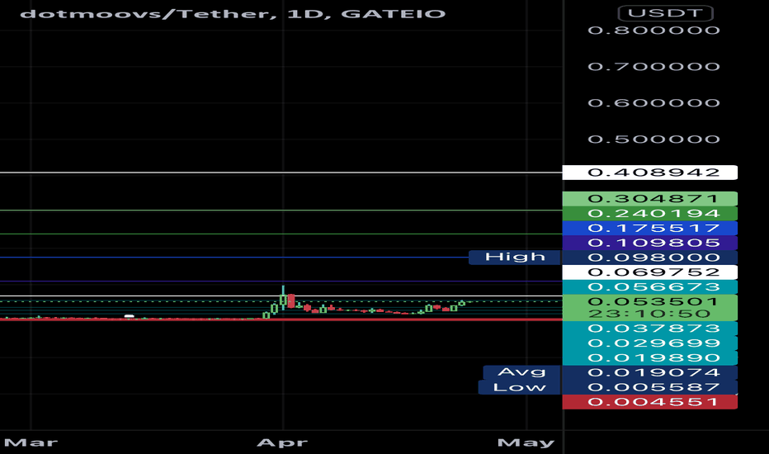769x454 pixels.
Task: Click the 0.019074 average price value
Action: tap(650, 372)
